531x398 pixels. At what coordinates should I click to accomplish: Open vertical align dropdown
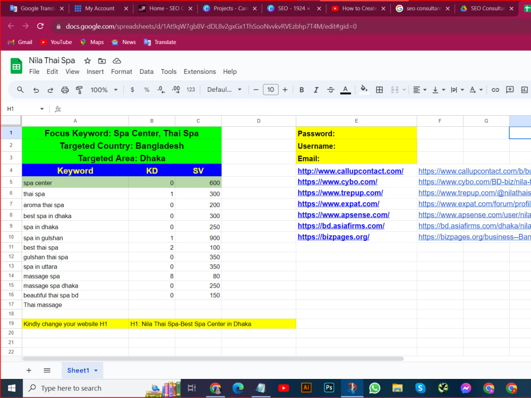click(x=439, y=90)
